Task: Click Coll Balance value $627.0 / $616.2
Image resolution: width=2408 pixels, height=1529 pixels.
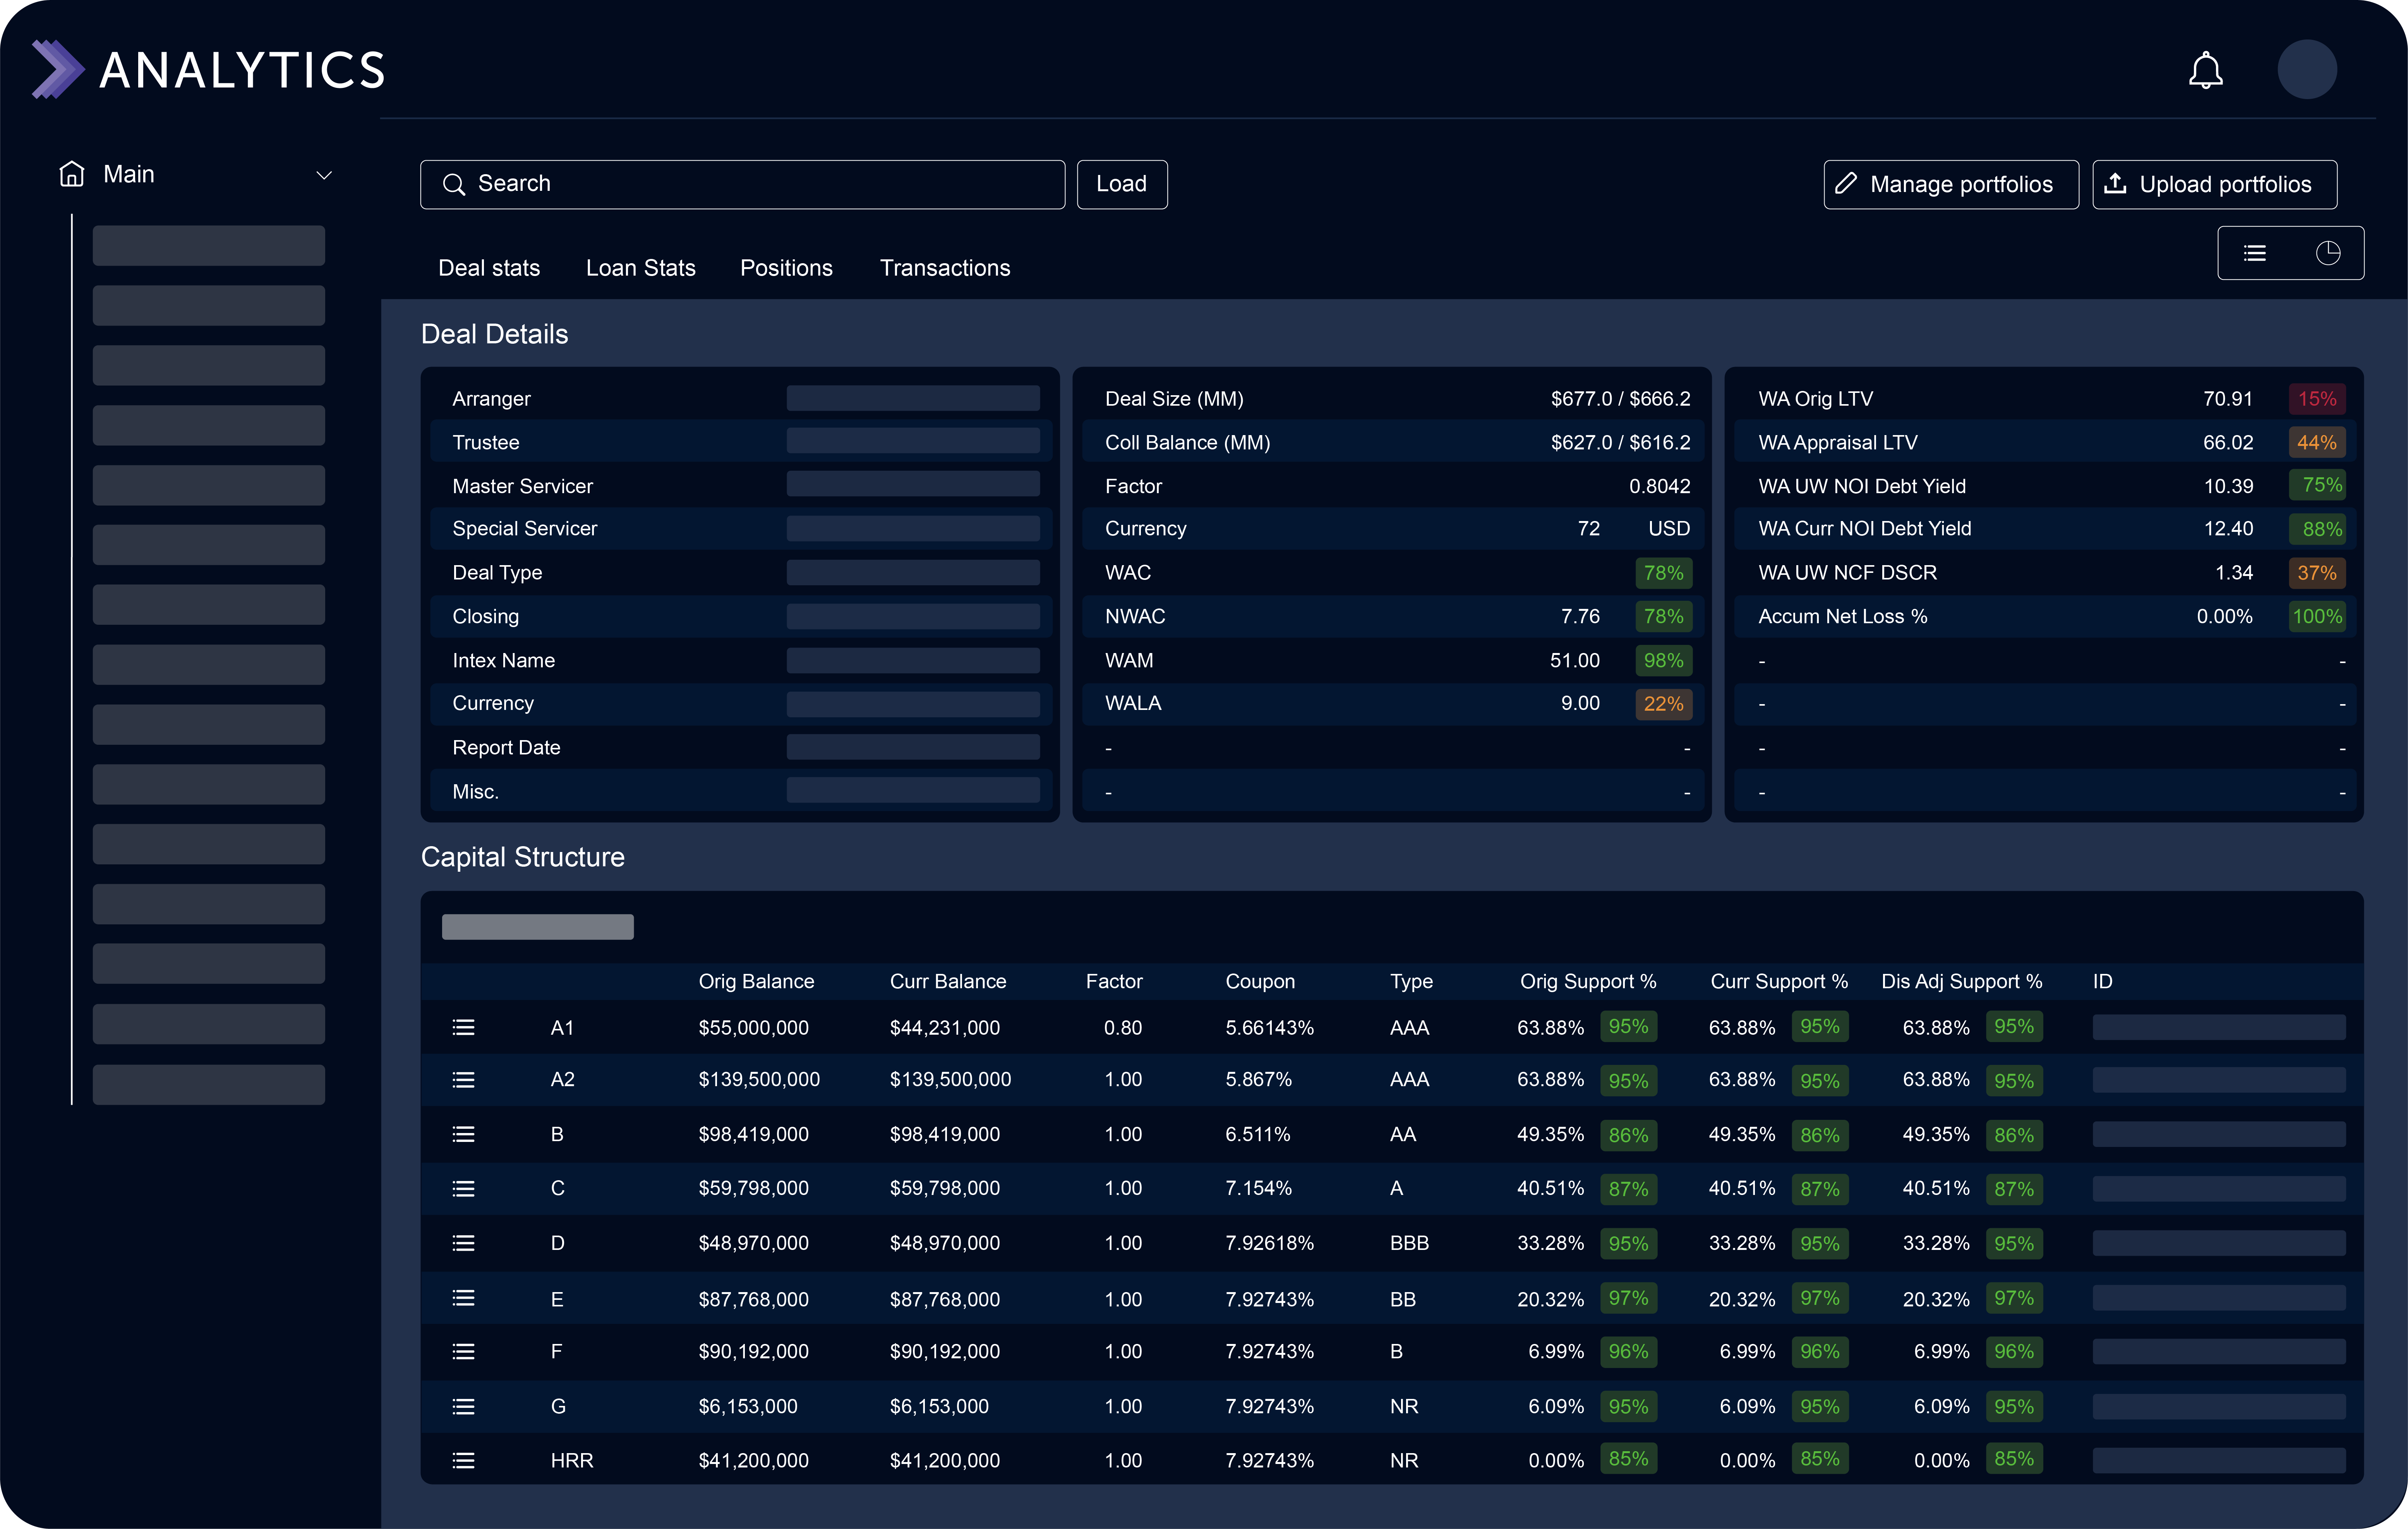Action: (x=1621, y=442)
